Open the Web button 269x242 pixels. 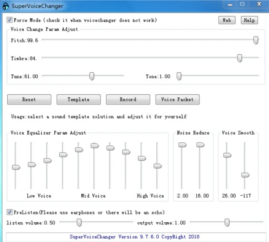point(227,20)
